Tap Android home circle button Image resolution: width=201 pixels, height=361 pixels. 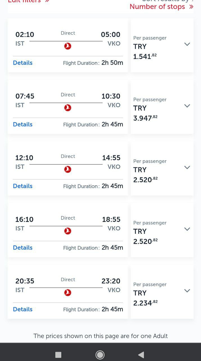(x=100, y=355)
